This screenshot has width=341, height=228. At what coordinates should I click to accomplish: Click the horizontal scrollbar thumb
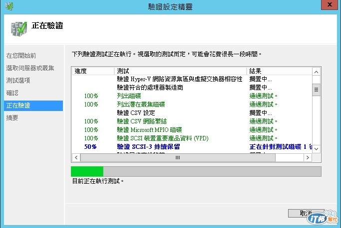point(178,157)
